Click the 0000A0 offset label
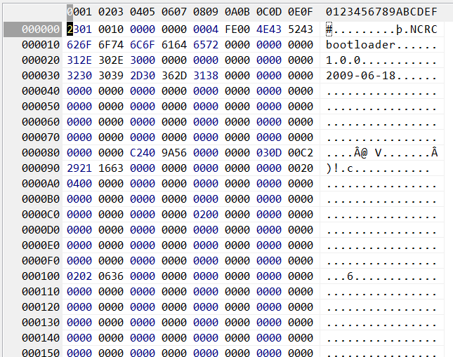The width and height of the screenshot is (453, 357). point(41,184)
